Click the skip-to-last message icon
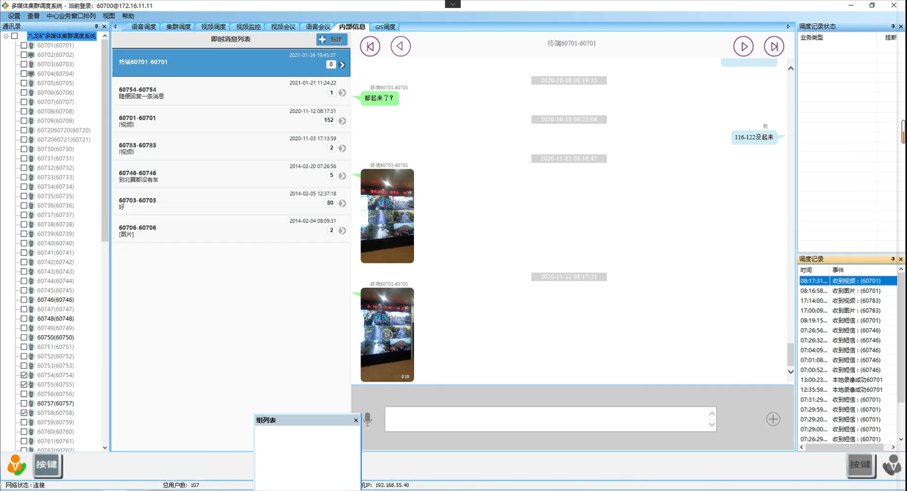 774,46
